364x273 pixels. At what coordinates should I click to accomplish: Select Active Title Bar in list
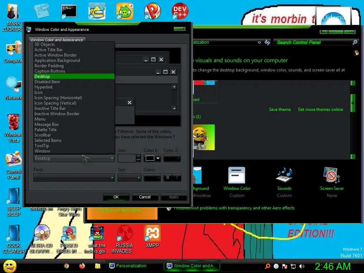(74, 50)
